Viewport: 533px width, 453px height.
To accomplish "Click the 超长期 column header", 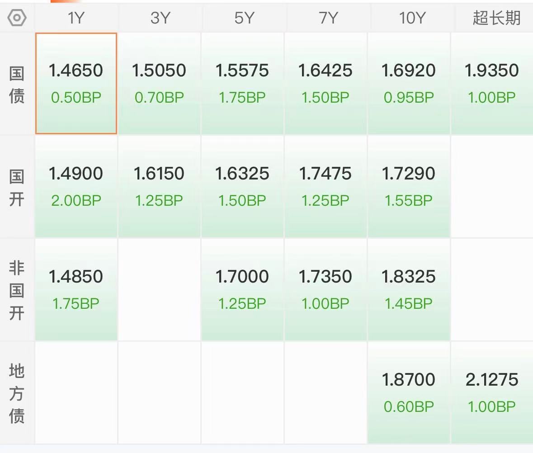I will coord(495,18).
